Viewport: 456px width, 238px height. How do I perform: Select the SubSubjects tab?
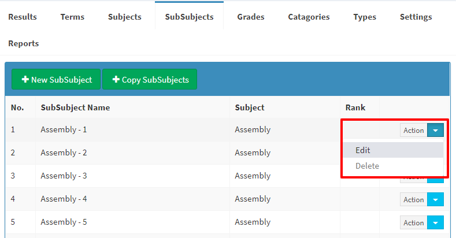click(189, 17)
